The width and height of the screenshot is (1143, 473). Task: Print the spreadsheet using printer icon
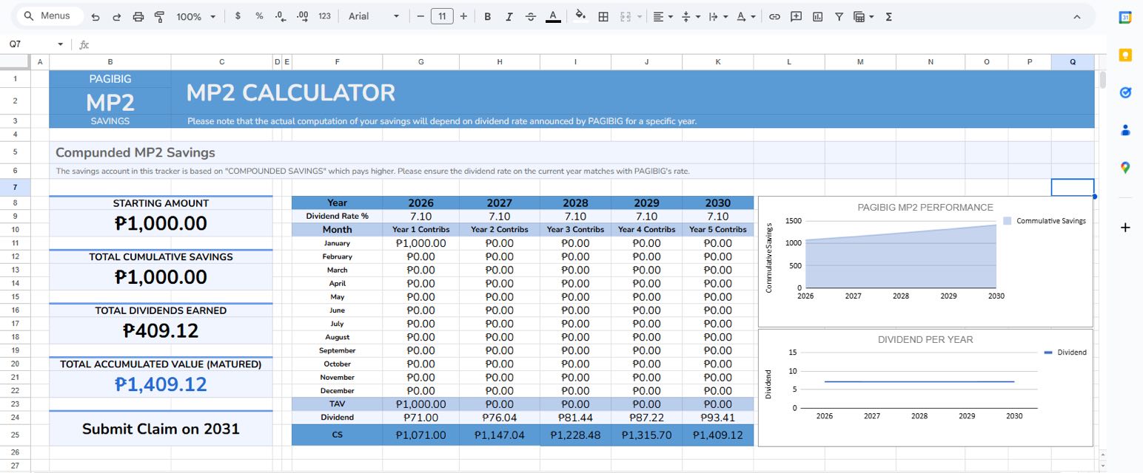[x=138, y=16]
